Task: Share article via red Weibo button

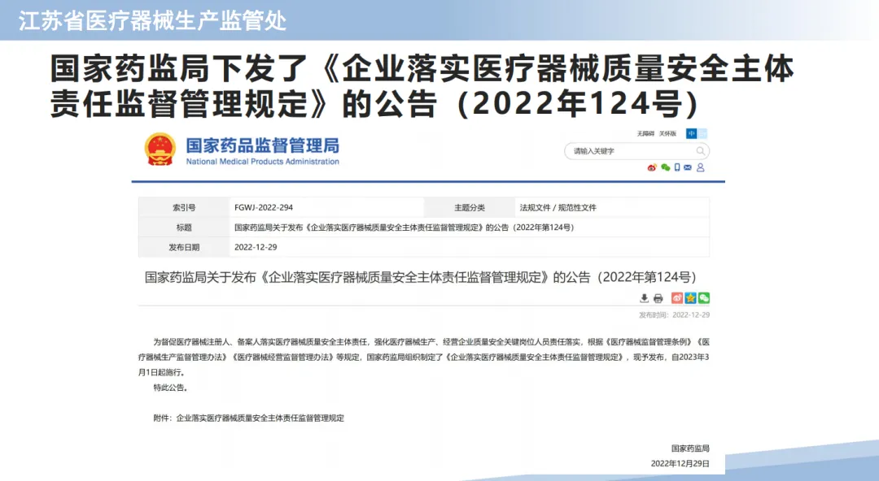Action: [x=677, y=298]
